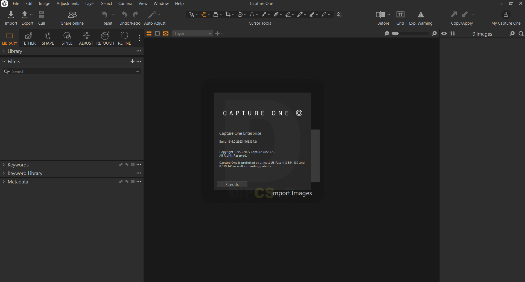This screenshot has height=282, width=525.
Task: Switch to the RETOUCH tool tab
Action: coord(105,38)
